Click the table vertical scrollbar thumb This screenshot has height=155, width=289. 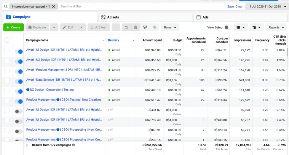pos(287,52)
